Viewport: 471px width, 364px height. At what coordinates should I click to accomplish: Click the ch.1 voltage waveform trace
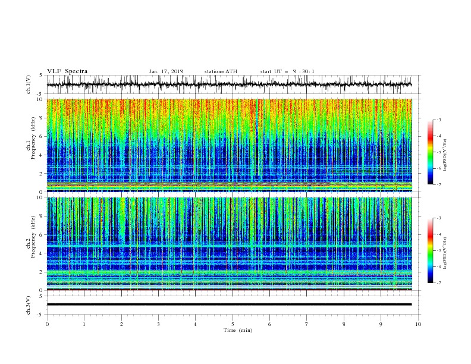click(x=229, y=84)
